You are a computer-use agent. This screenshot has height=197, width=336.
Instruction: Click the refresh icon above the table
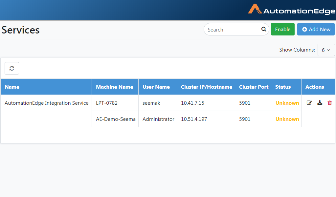pos(12,68)
